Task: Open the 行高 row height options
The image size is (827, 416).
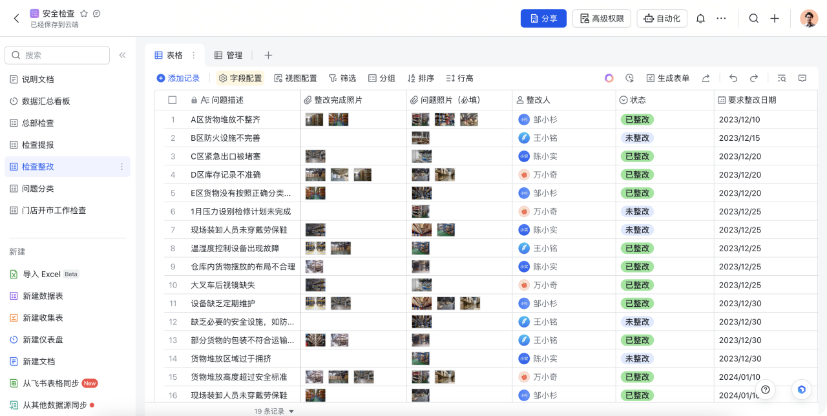Action: tap(460, 78)
